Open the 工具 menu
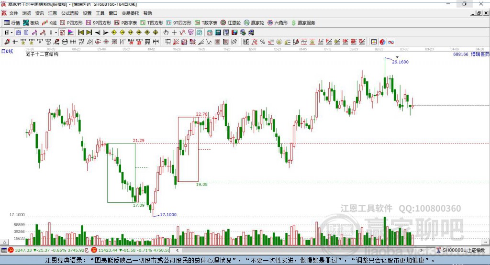This screenshot has width=490, height=265. click(x=100, y=13)
